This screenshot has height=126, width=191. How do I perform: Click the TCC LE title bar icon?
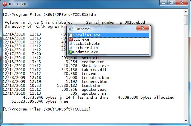click(x=5, y=4)
